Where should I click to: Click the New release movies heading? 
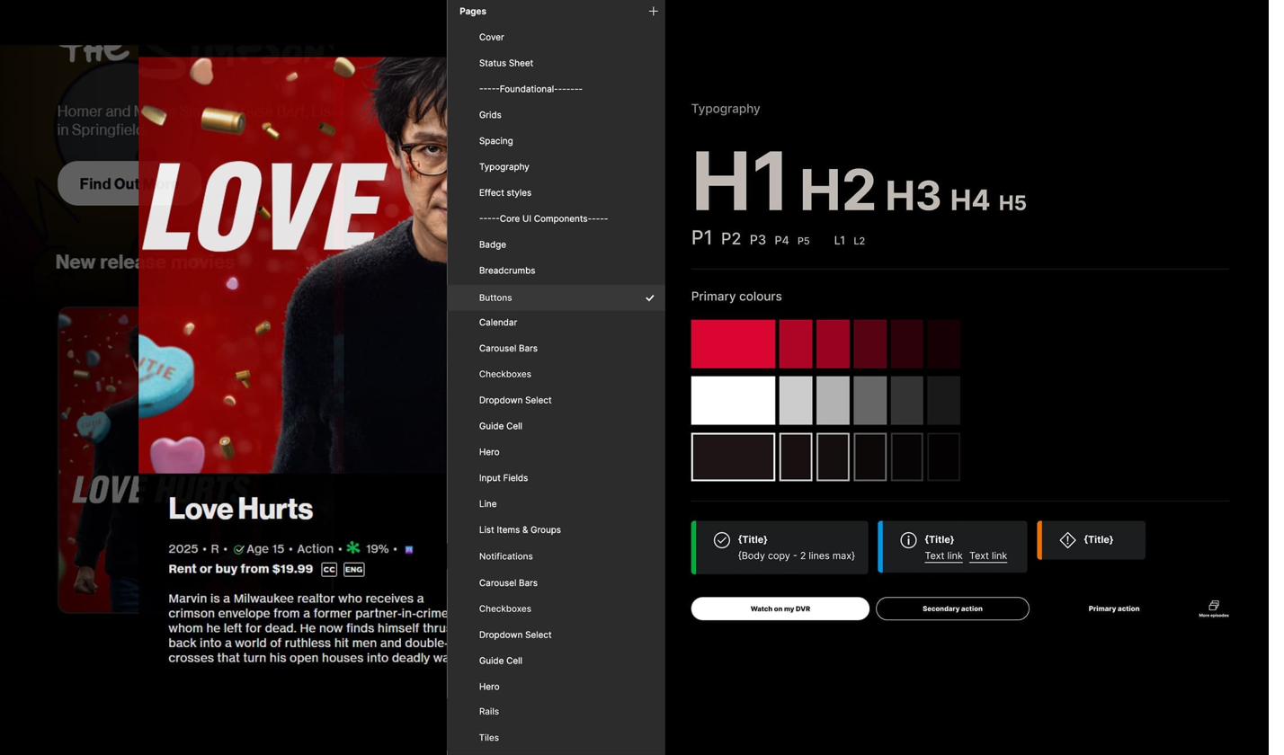[147, 264]
